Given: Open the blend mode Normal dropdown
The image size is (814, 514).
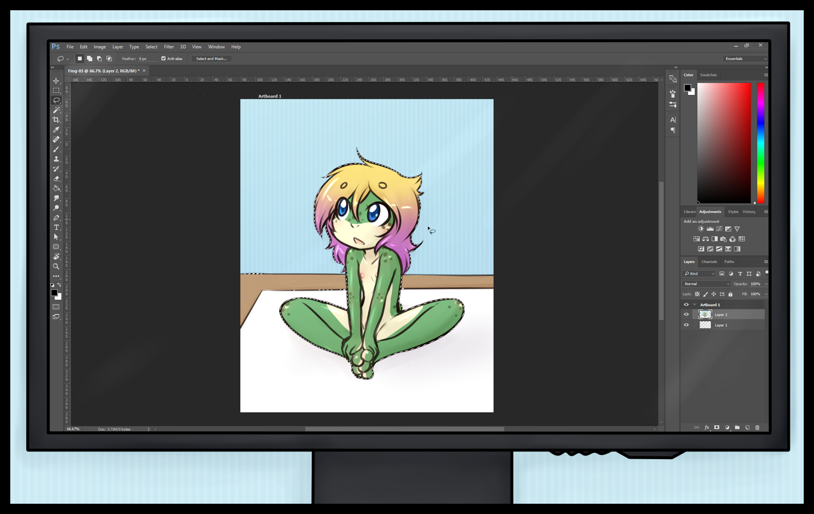Looking at the screenshot, I should pyautogui.click(x=707, y=284).
